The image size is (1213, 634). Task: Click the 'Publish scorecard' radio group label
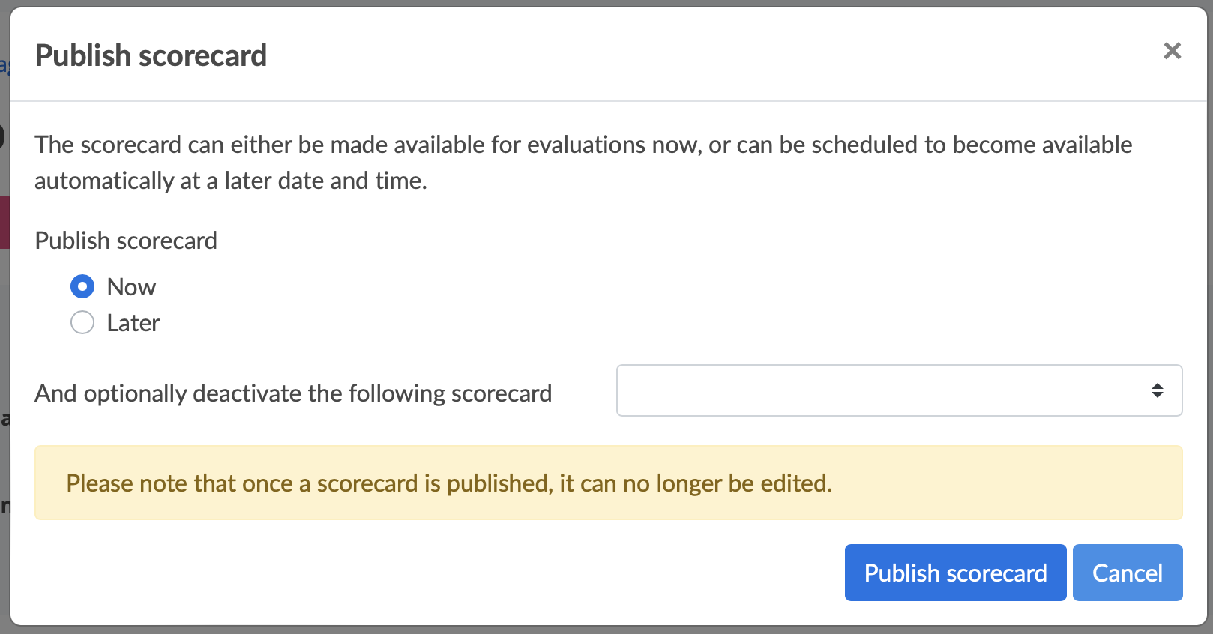(126, 241)
